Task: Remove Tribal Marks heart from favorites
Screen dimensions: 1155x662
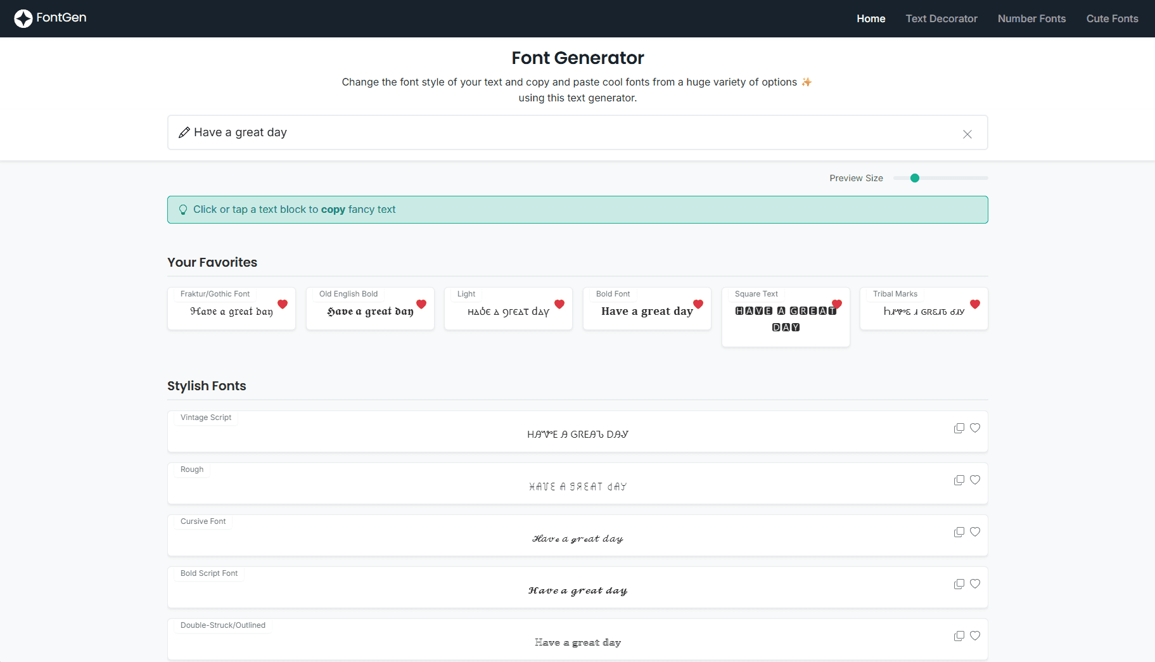Action: (975, 304)
